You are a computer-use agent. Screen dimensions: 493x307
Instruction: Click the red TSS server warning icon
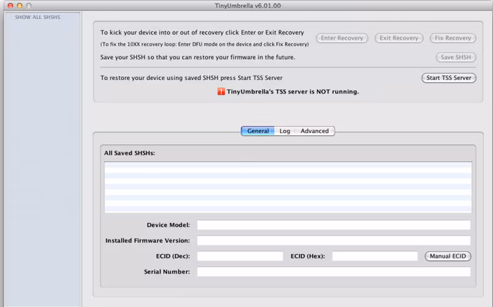point(221,91)
